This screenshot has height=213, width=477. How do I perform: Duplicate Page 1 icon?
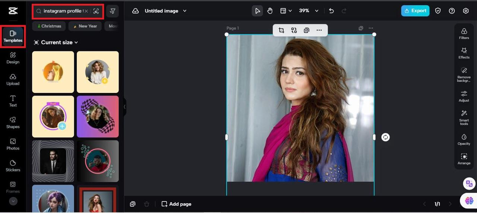click(361, 28)
